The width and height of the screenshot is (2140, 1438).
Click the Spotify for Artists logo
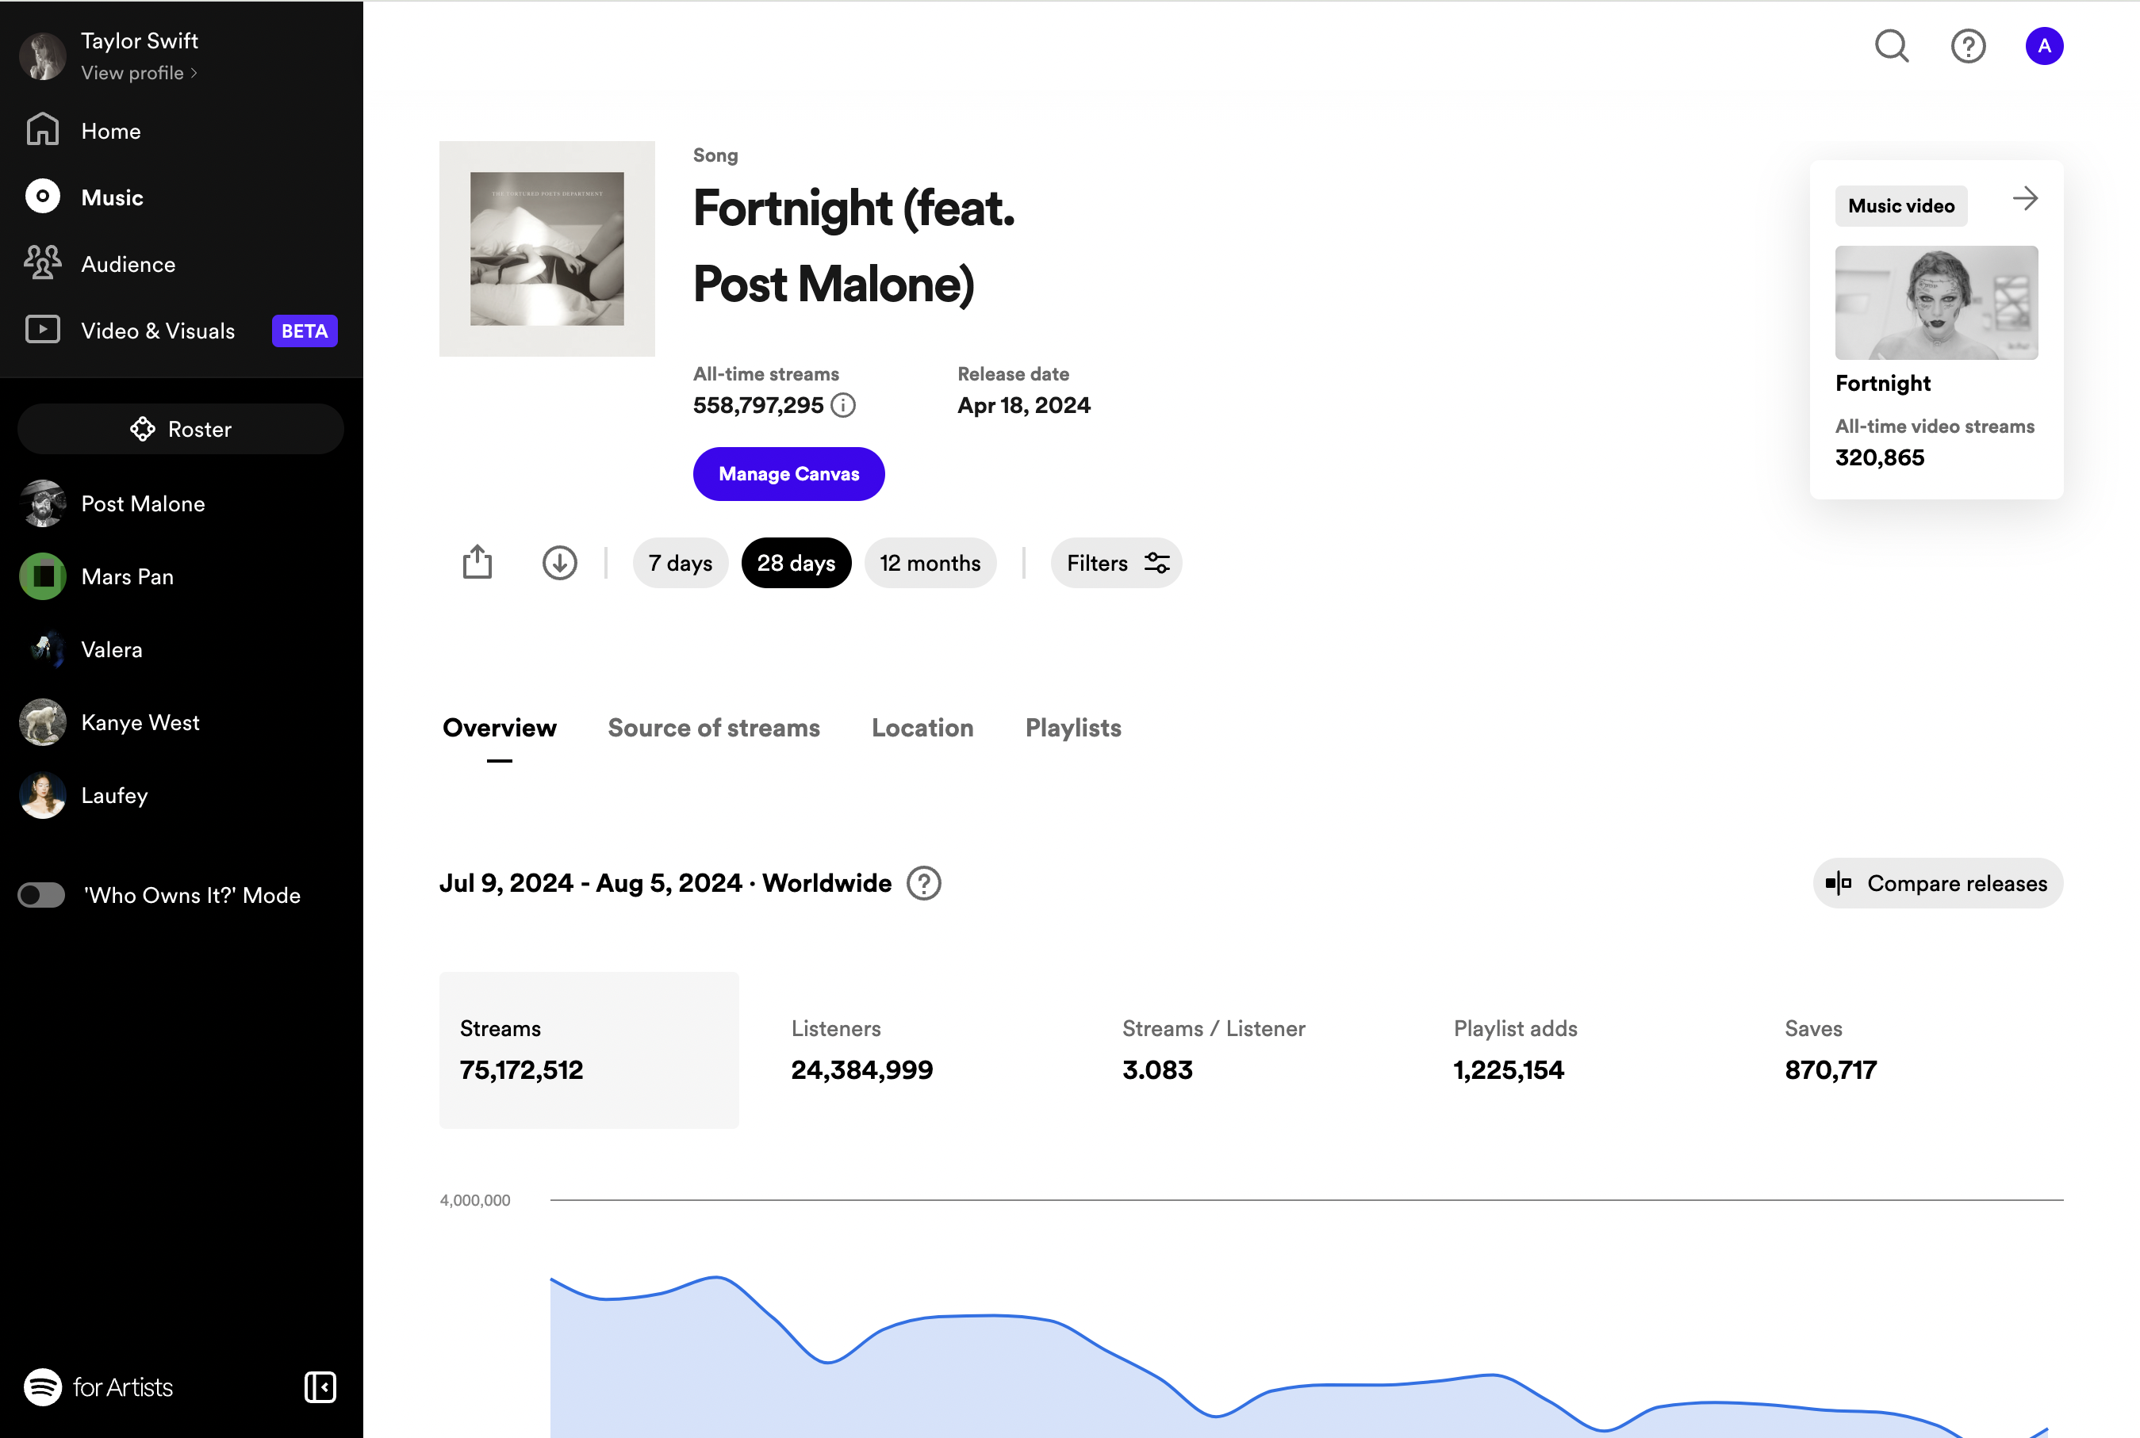pos(98,1386)
